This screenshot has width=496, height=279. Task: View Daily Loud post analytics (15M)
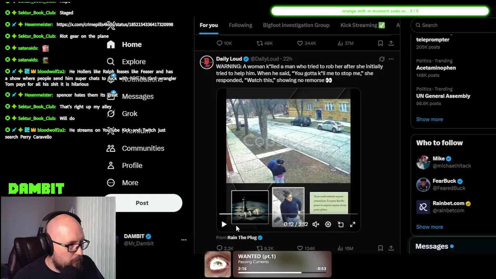[346, 248]
